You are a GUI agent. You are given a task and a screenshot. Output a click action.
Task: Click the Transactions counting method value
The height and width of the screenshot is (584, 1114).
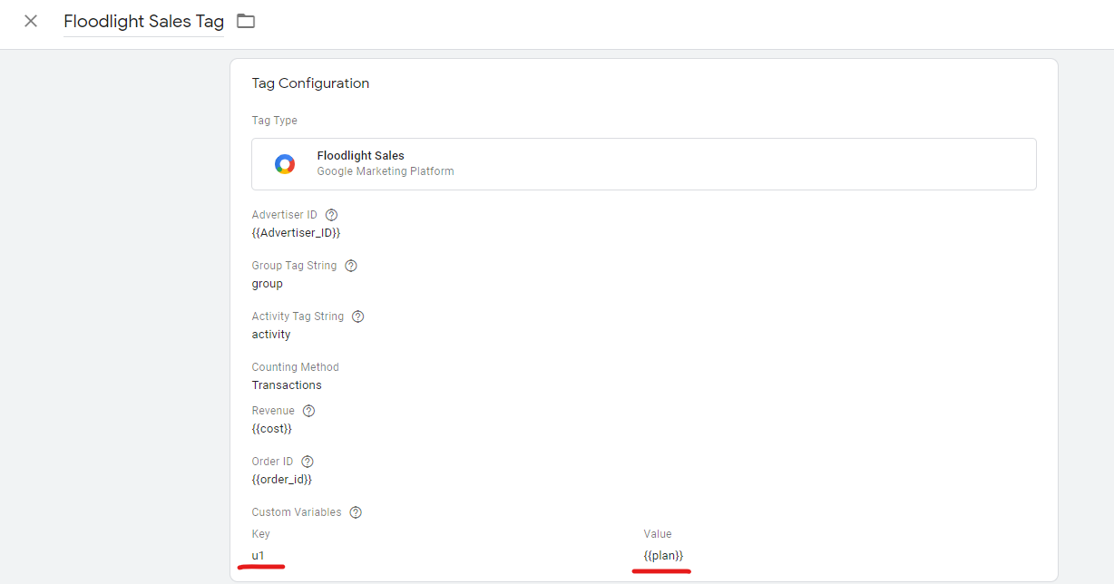pyautogui.click(x=287, y=385)
